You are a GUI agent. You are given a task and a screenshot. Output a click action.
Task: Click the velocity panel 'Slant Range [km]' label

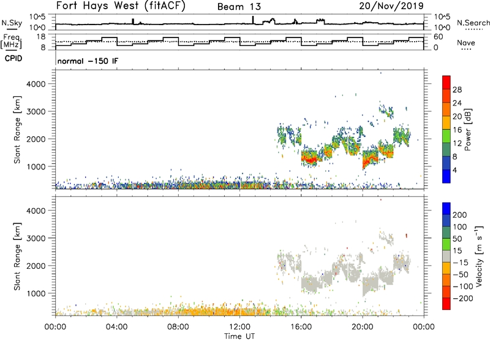[17, 257]
